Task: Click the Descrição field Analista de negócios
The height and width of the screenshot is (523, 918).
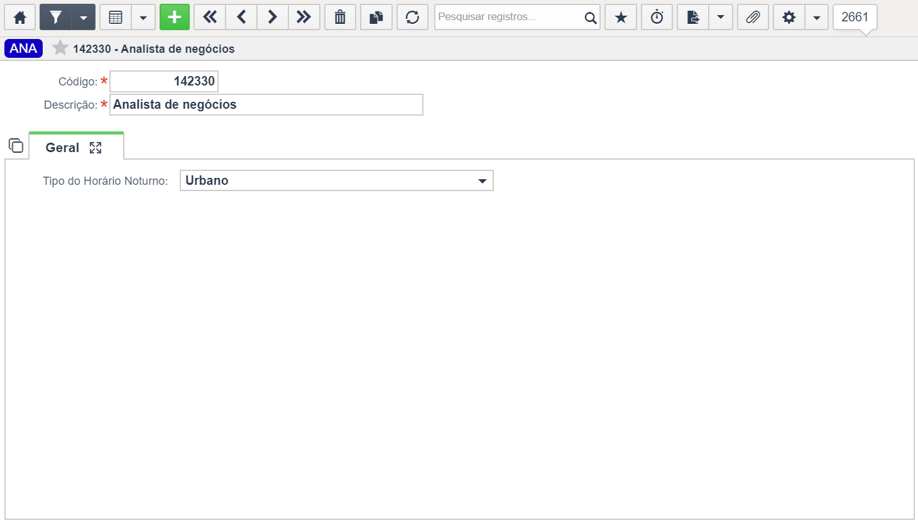Action: coord(266,104)
